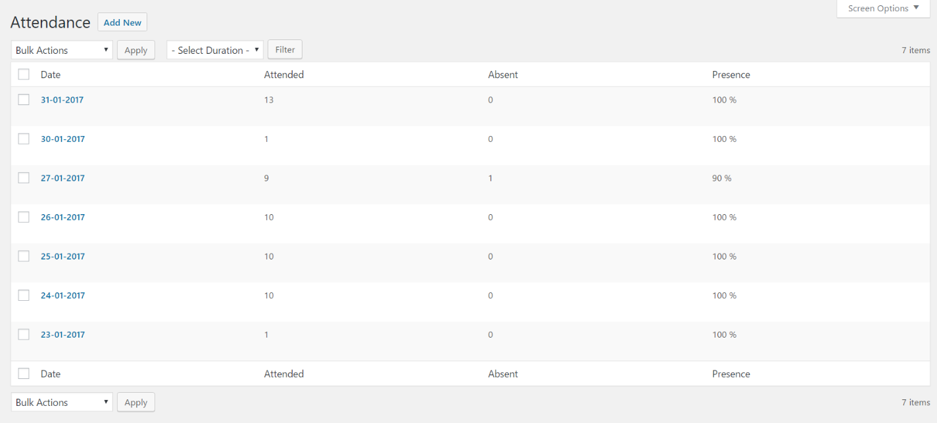Toggle select-all checkbox in table footer
The height and width of the screenshot is (423, 937).
tap(24, 374)
